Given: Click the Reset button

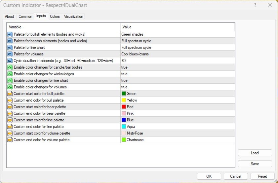Looking at the screenshot, I should [x=262, y=176].
